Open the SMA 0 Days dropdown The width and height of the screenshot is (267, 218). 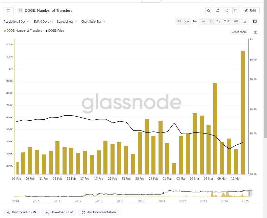43,22
